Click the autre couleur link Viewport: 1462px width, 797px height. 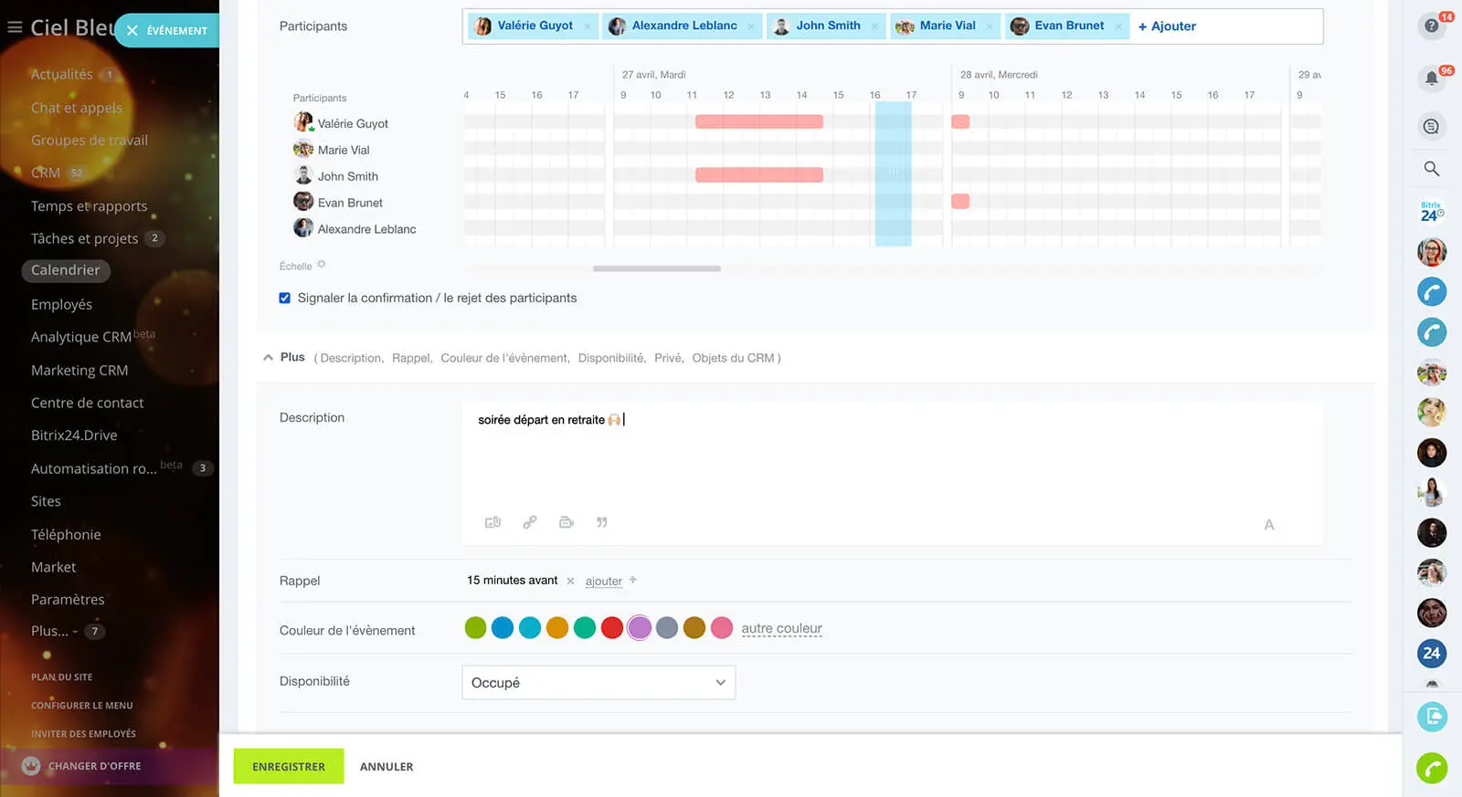point(781,628)
